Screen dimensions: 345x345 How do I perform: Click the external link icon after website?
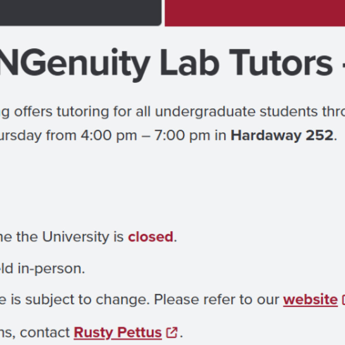coord(343,299)
